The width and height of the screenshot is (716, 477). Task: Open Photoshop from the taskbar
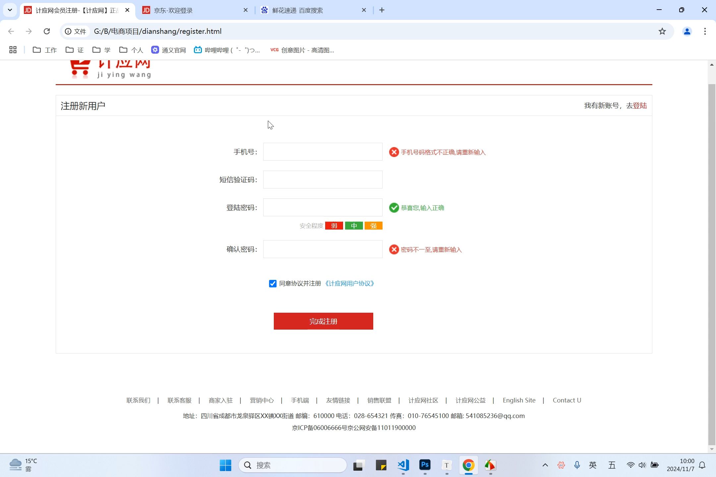[425, 465]
